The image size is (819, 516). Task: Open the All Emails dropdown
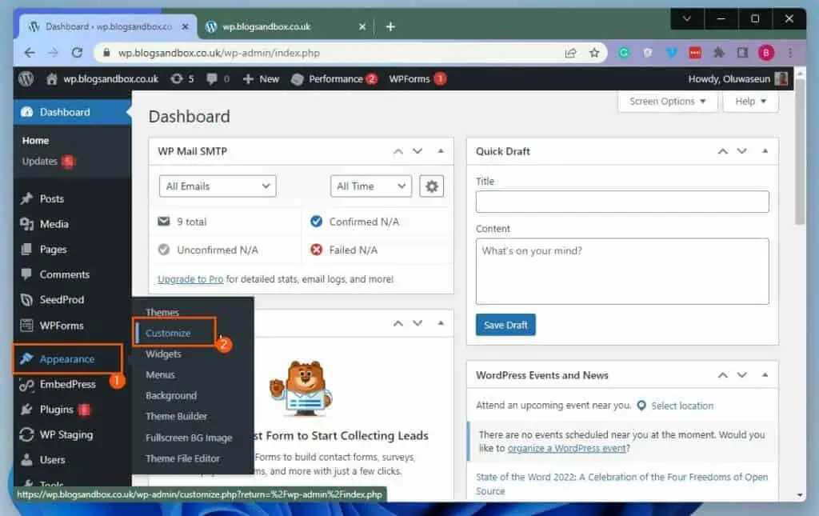coord(217,186)
